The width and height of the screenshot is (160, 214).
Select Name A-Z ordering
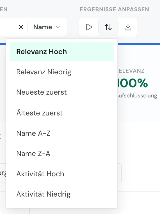[x=62, y=133]
